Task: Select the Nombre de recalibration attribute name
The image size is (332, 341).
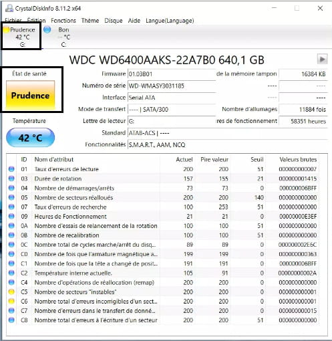Action: [x=67, y=235]
